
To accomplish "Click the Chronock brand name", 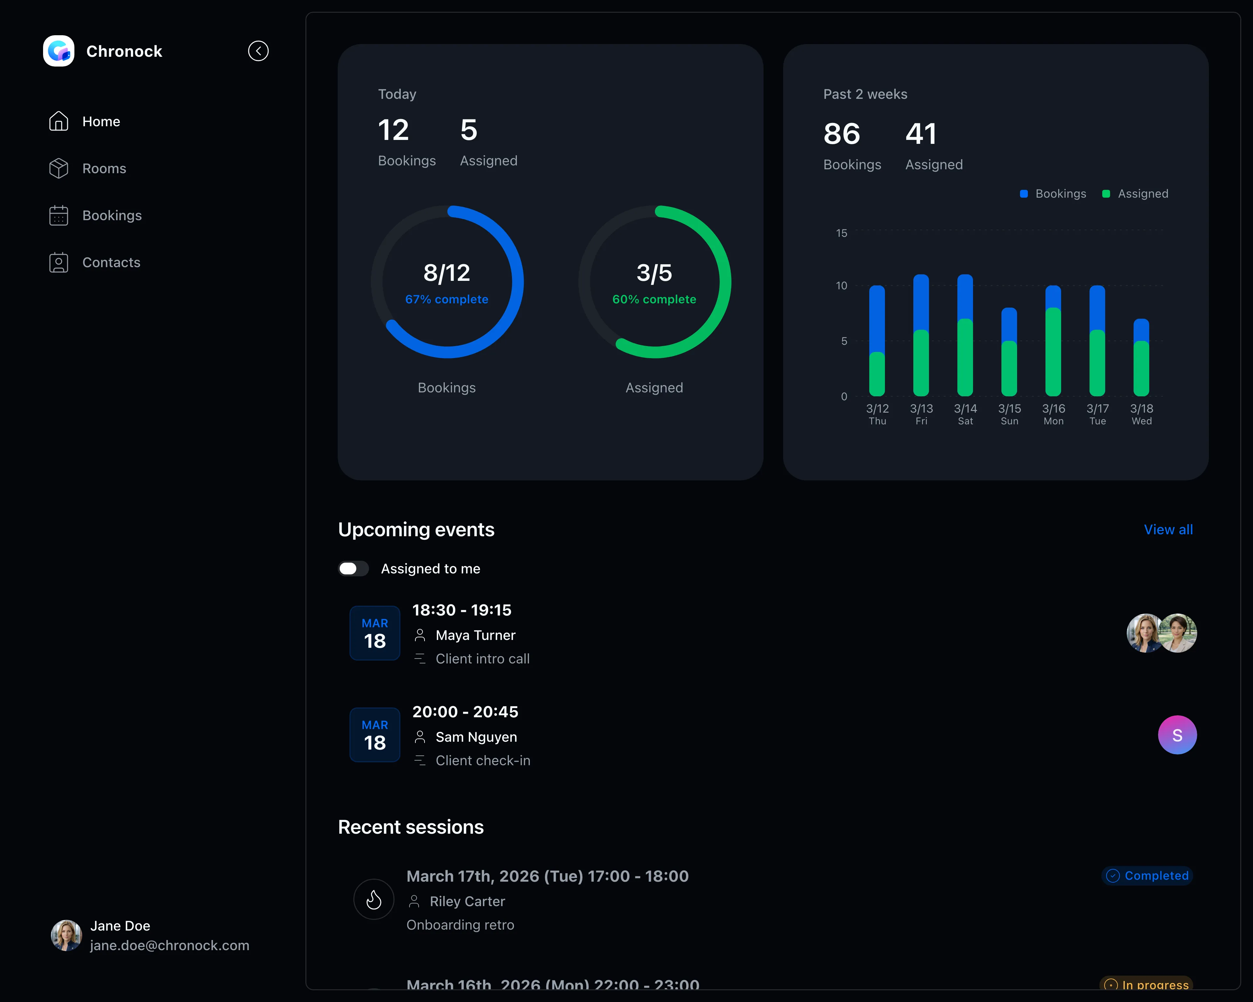I will 124,51.
